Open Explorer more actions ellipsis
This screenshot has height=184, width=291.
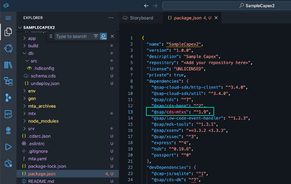(x=111, y=18)
